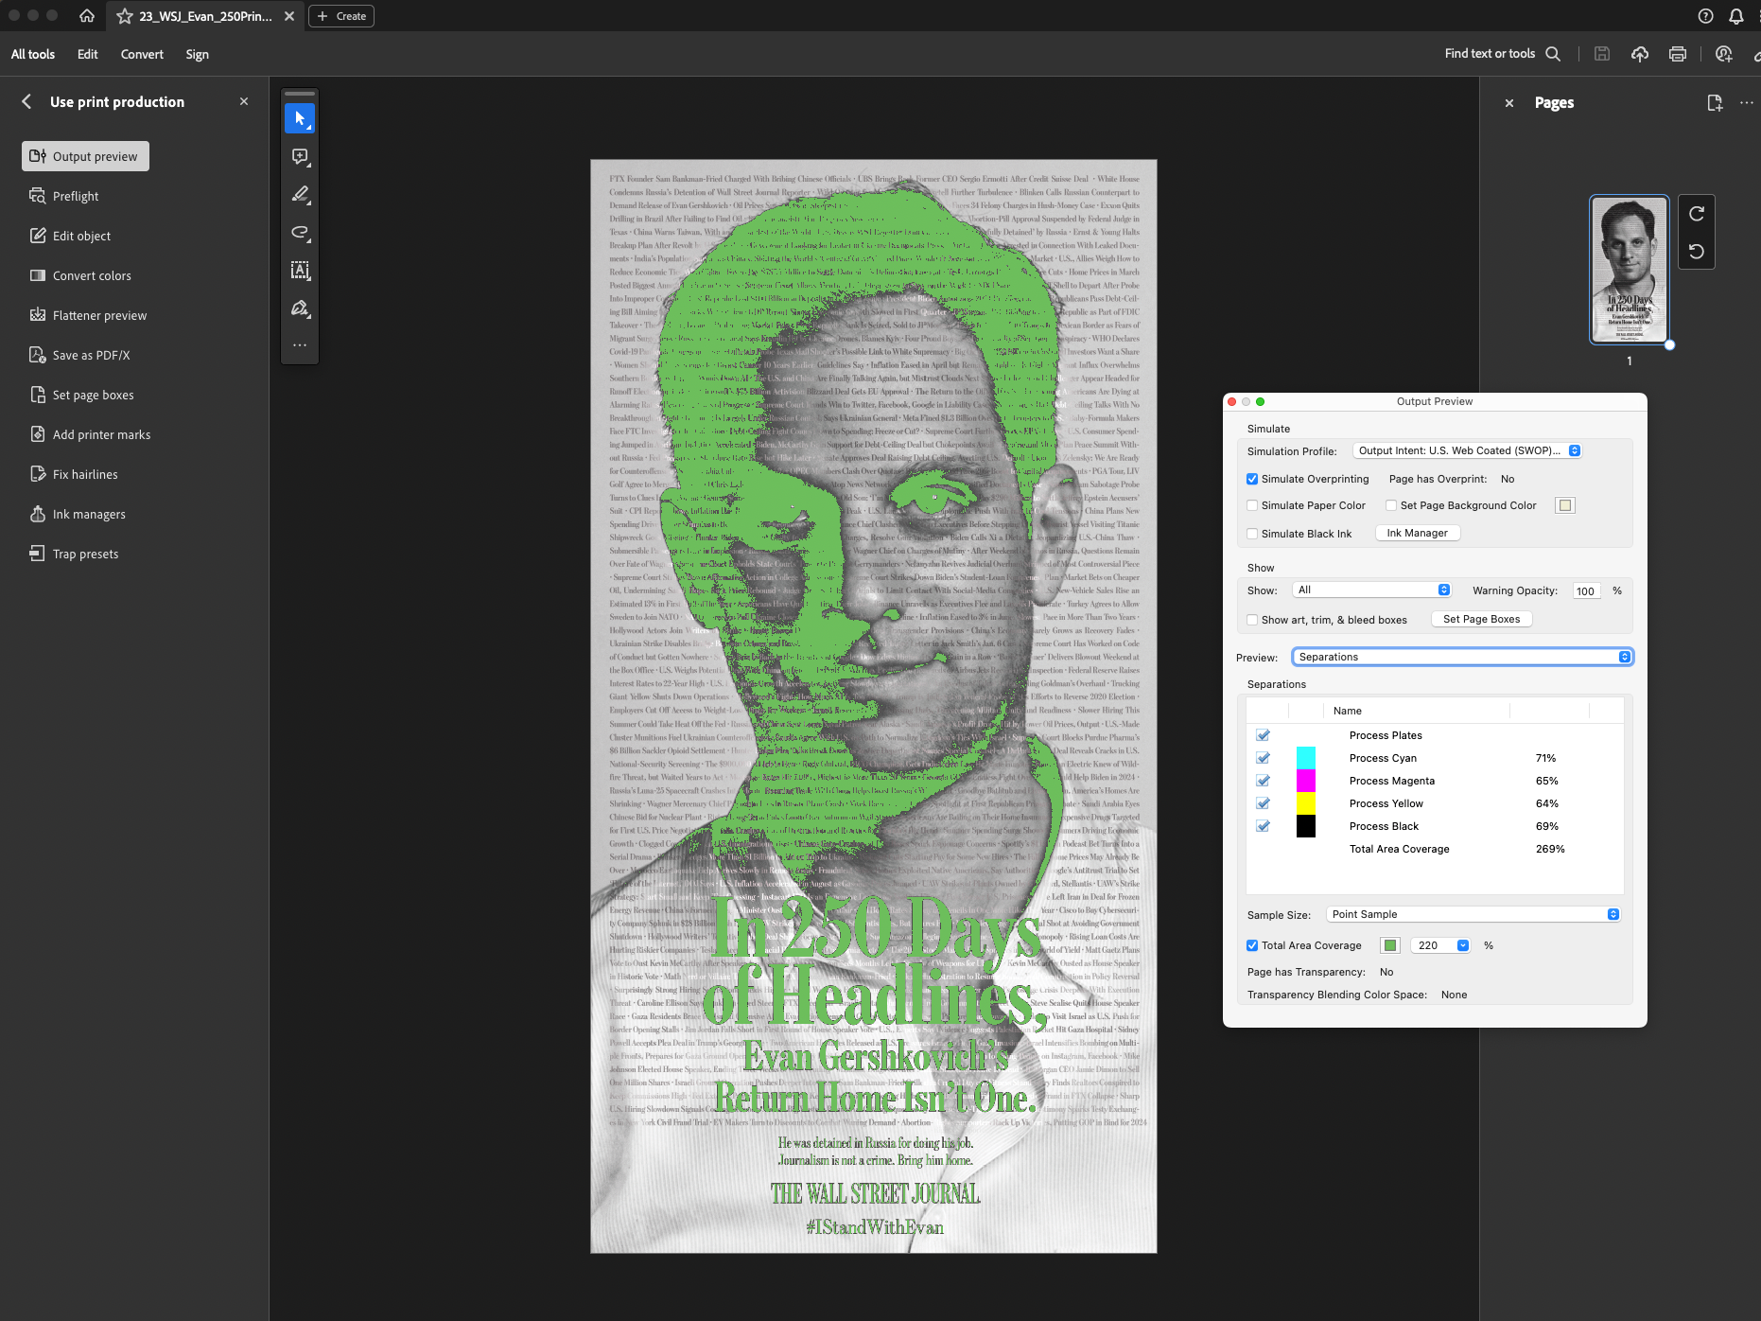Open more tools ellipsis in quick toolbar
This screenshot has width=1761, height=1321.
click(300, 345)
